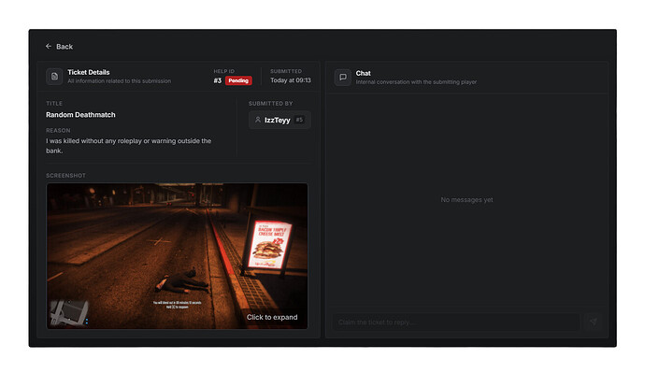
Task: Click the Ticket Details document icon
Action: point(54,77)
